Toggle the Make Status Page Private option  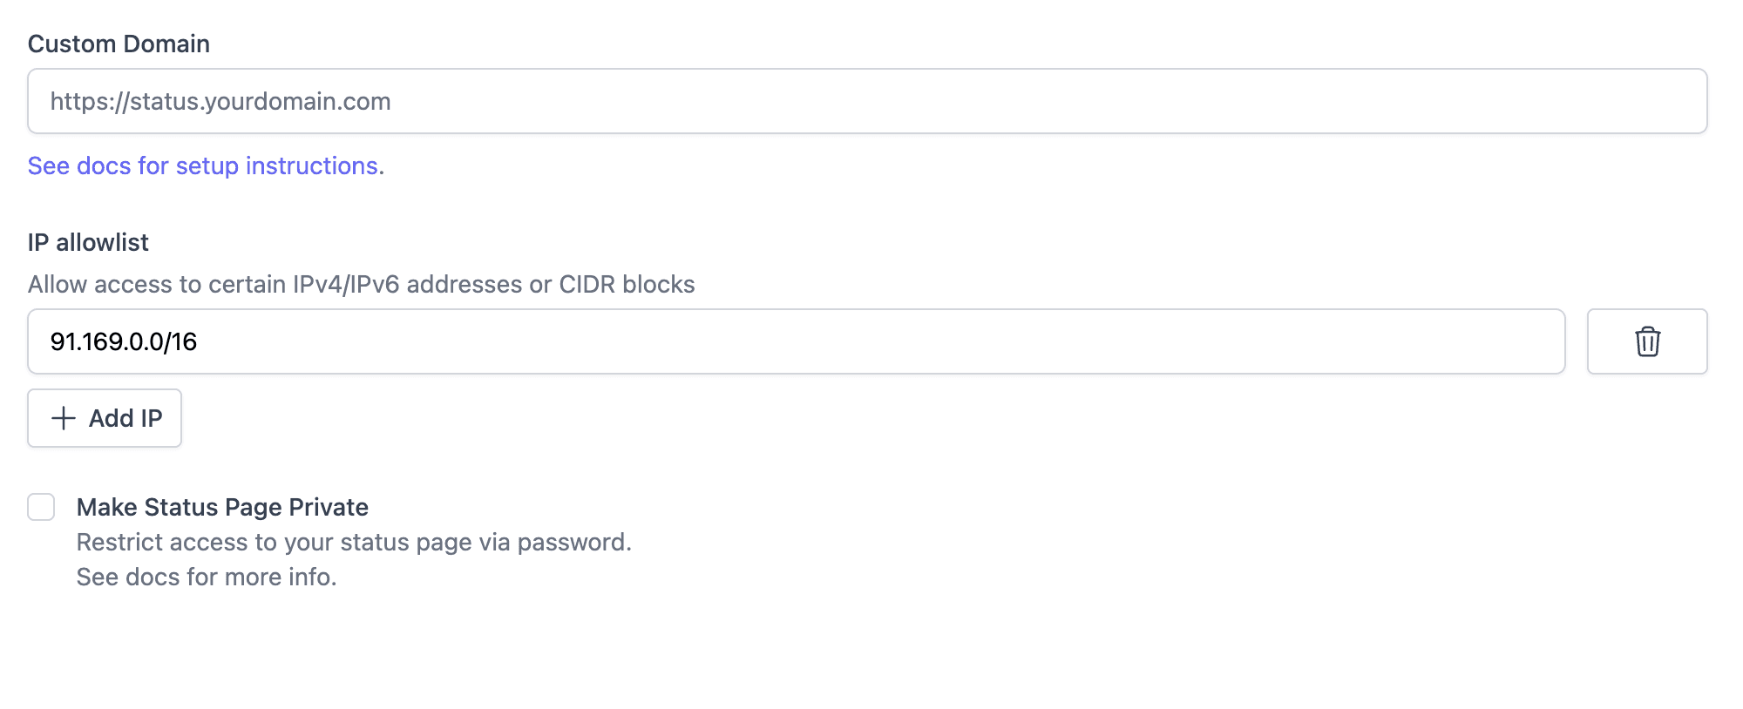[41, 507]
